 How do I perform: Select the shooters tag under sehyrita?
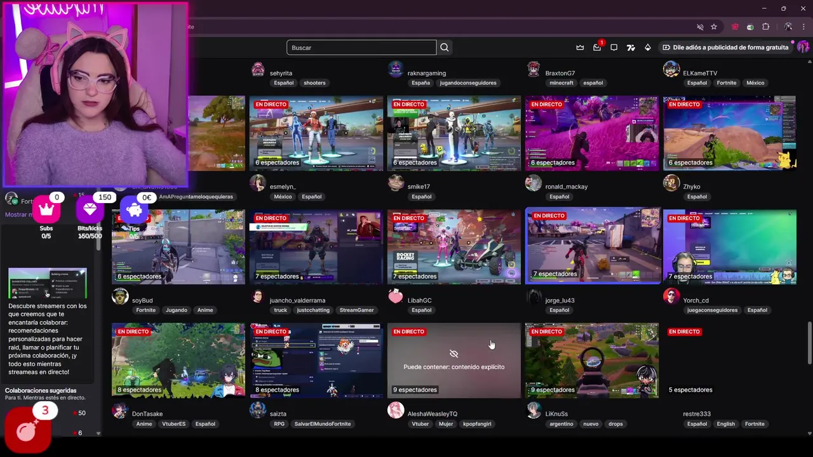click(314, 83)
